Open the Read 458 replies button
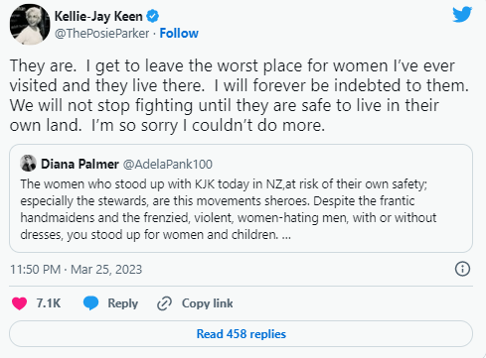The width and height of the screenshot is (486, 358). click(241, 334)
